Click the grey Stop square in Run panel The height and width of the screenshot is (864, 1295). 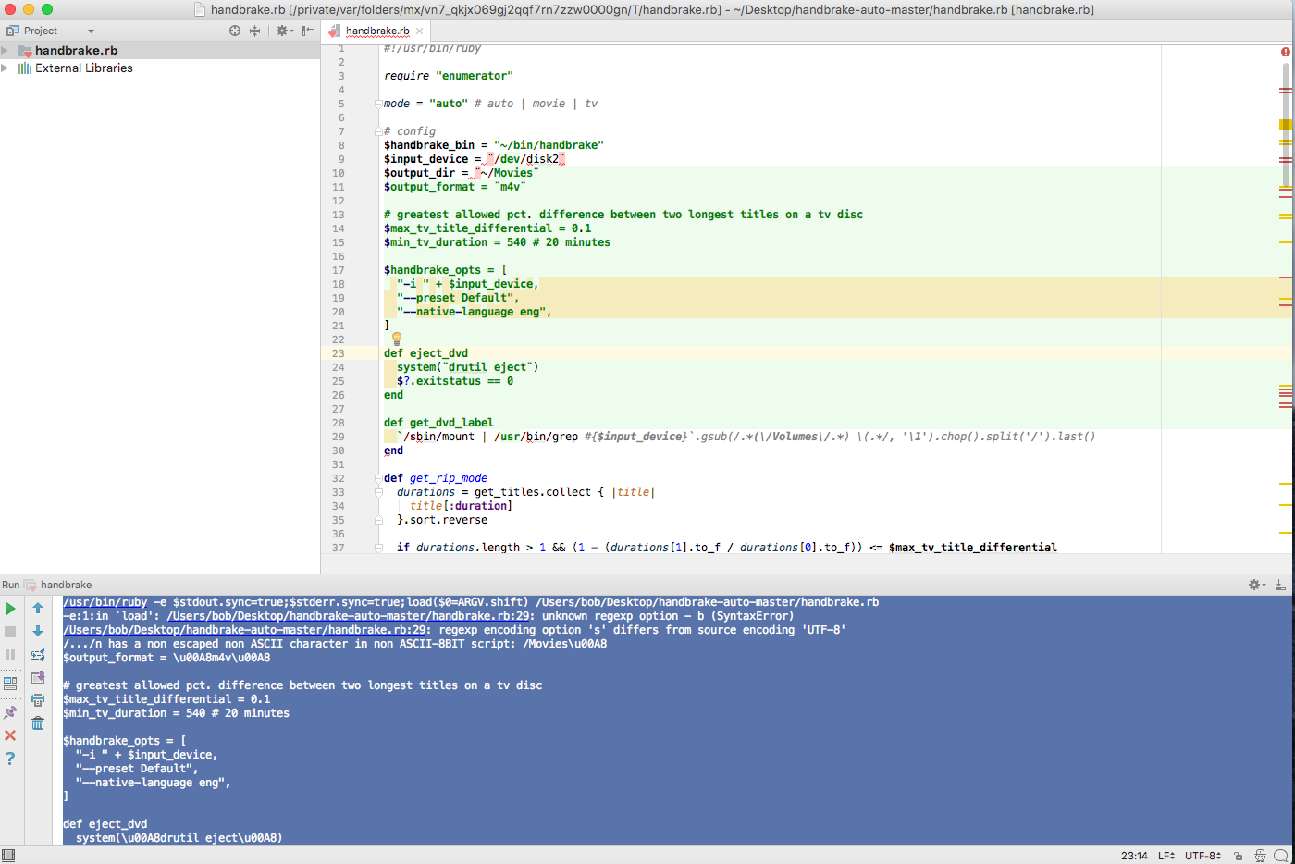pos(10,632)
